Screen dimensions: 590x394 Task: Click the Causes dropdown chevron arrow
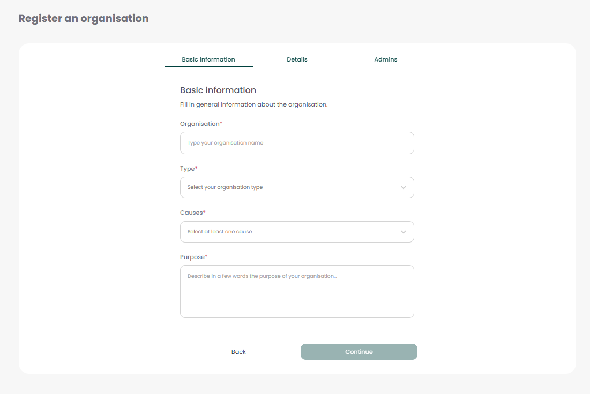pos(404,232)
